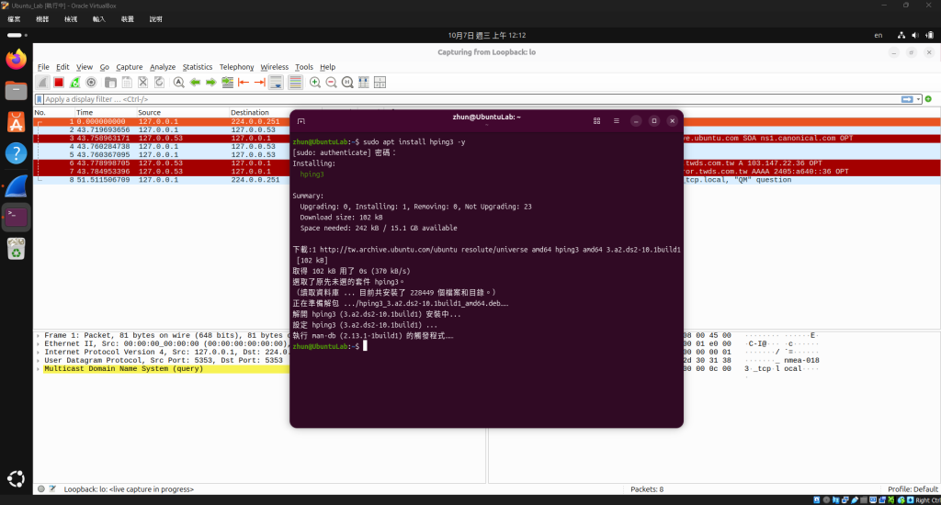Toggle packet list colorization
The image size is (941, 505).
(x=295, y=82)
